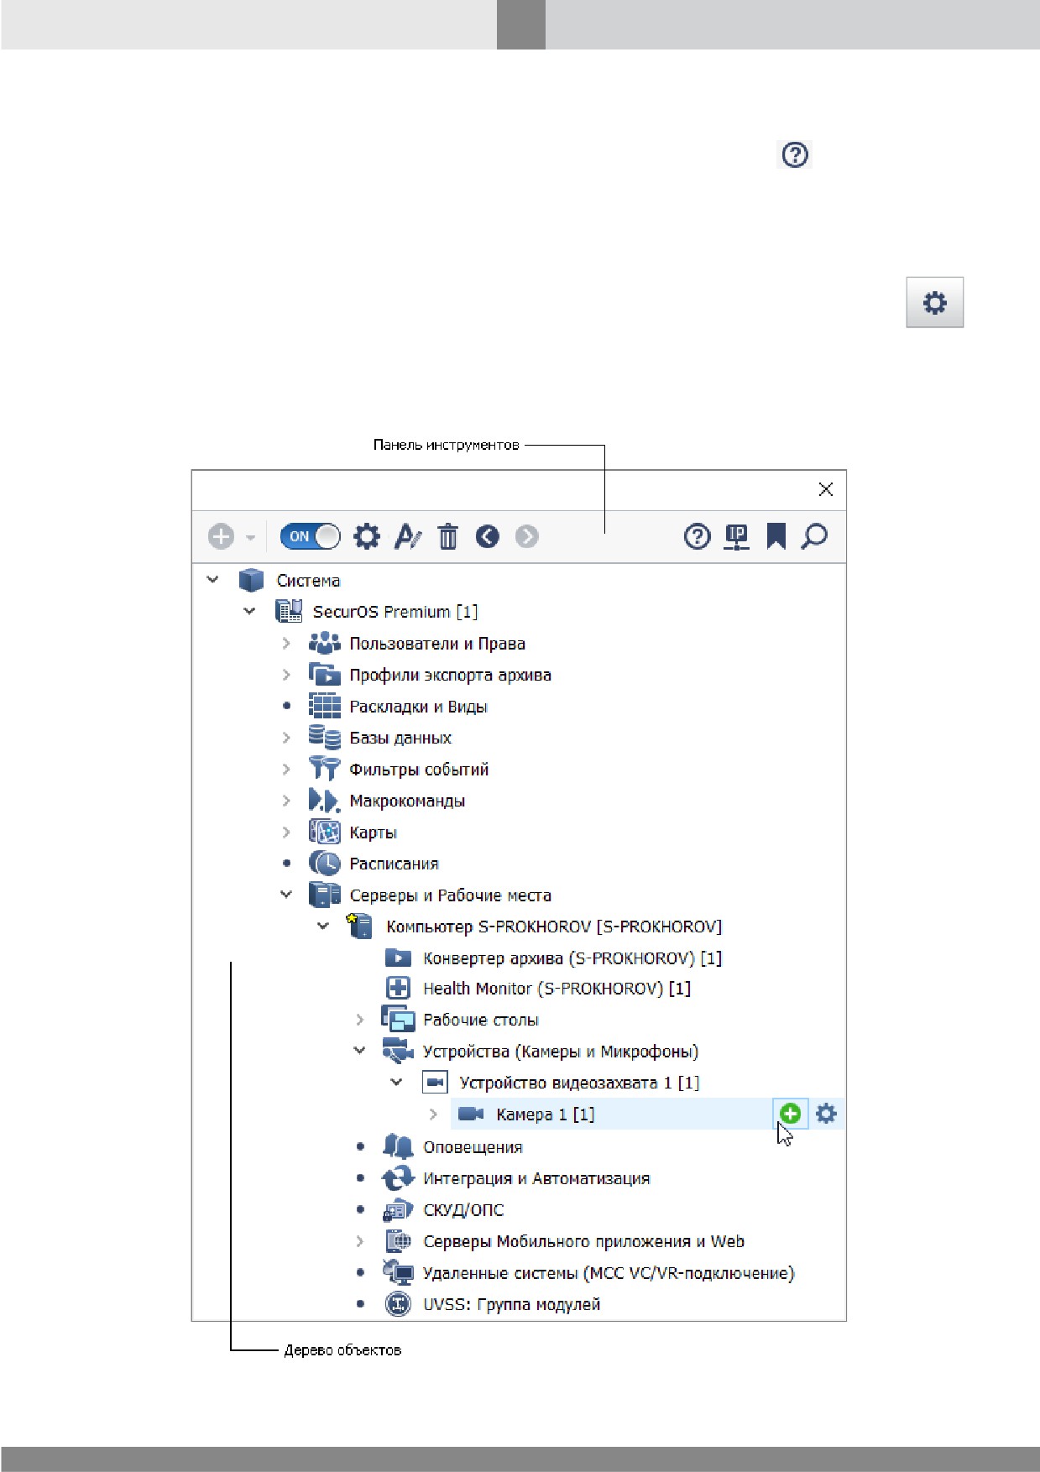Click the settings gear button in document text
The width and height of the screenshot is (1040, 1472).
[934, 302]
